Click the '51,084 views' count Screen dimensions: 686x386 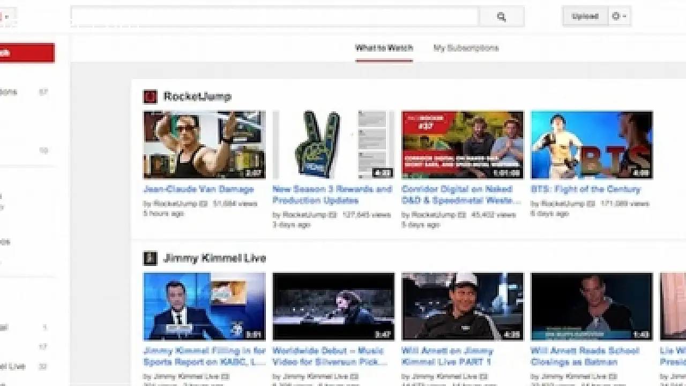(x=235, y=204)
